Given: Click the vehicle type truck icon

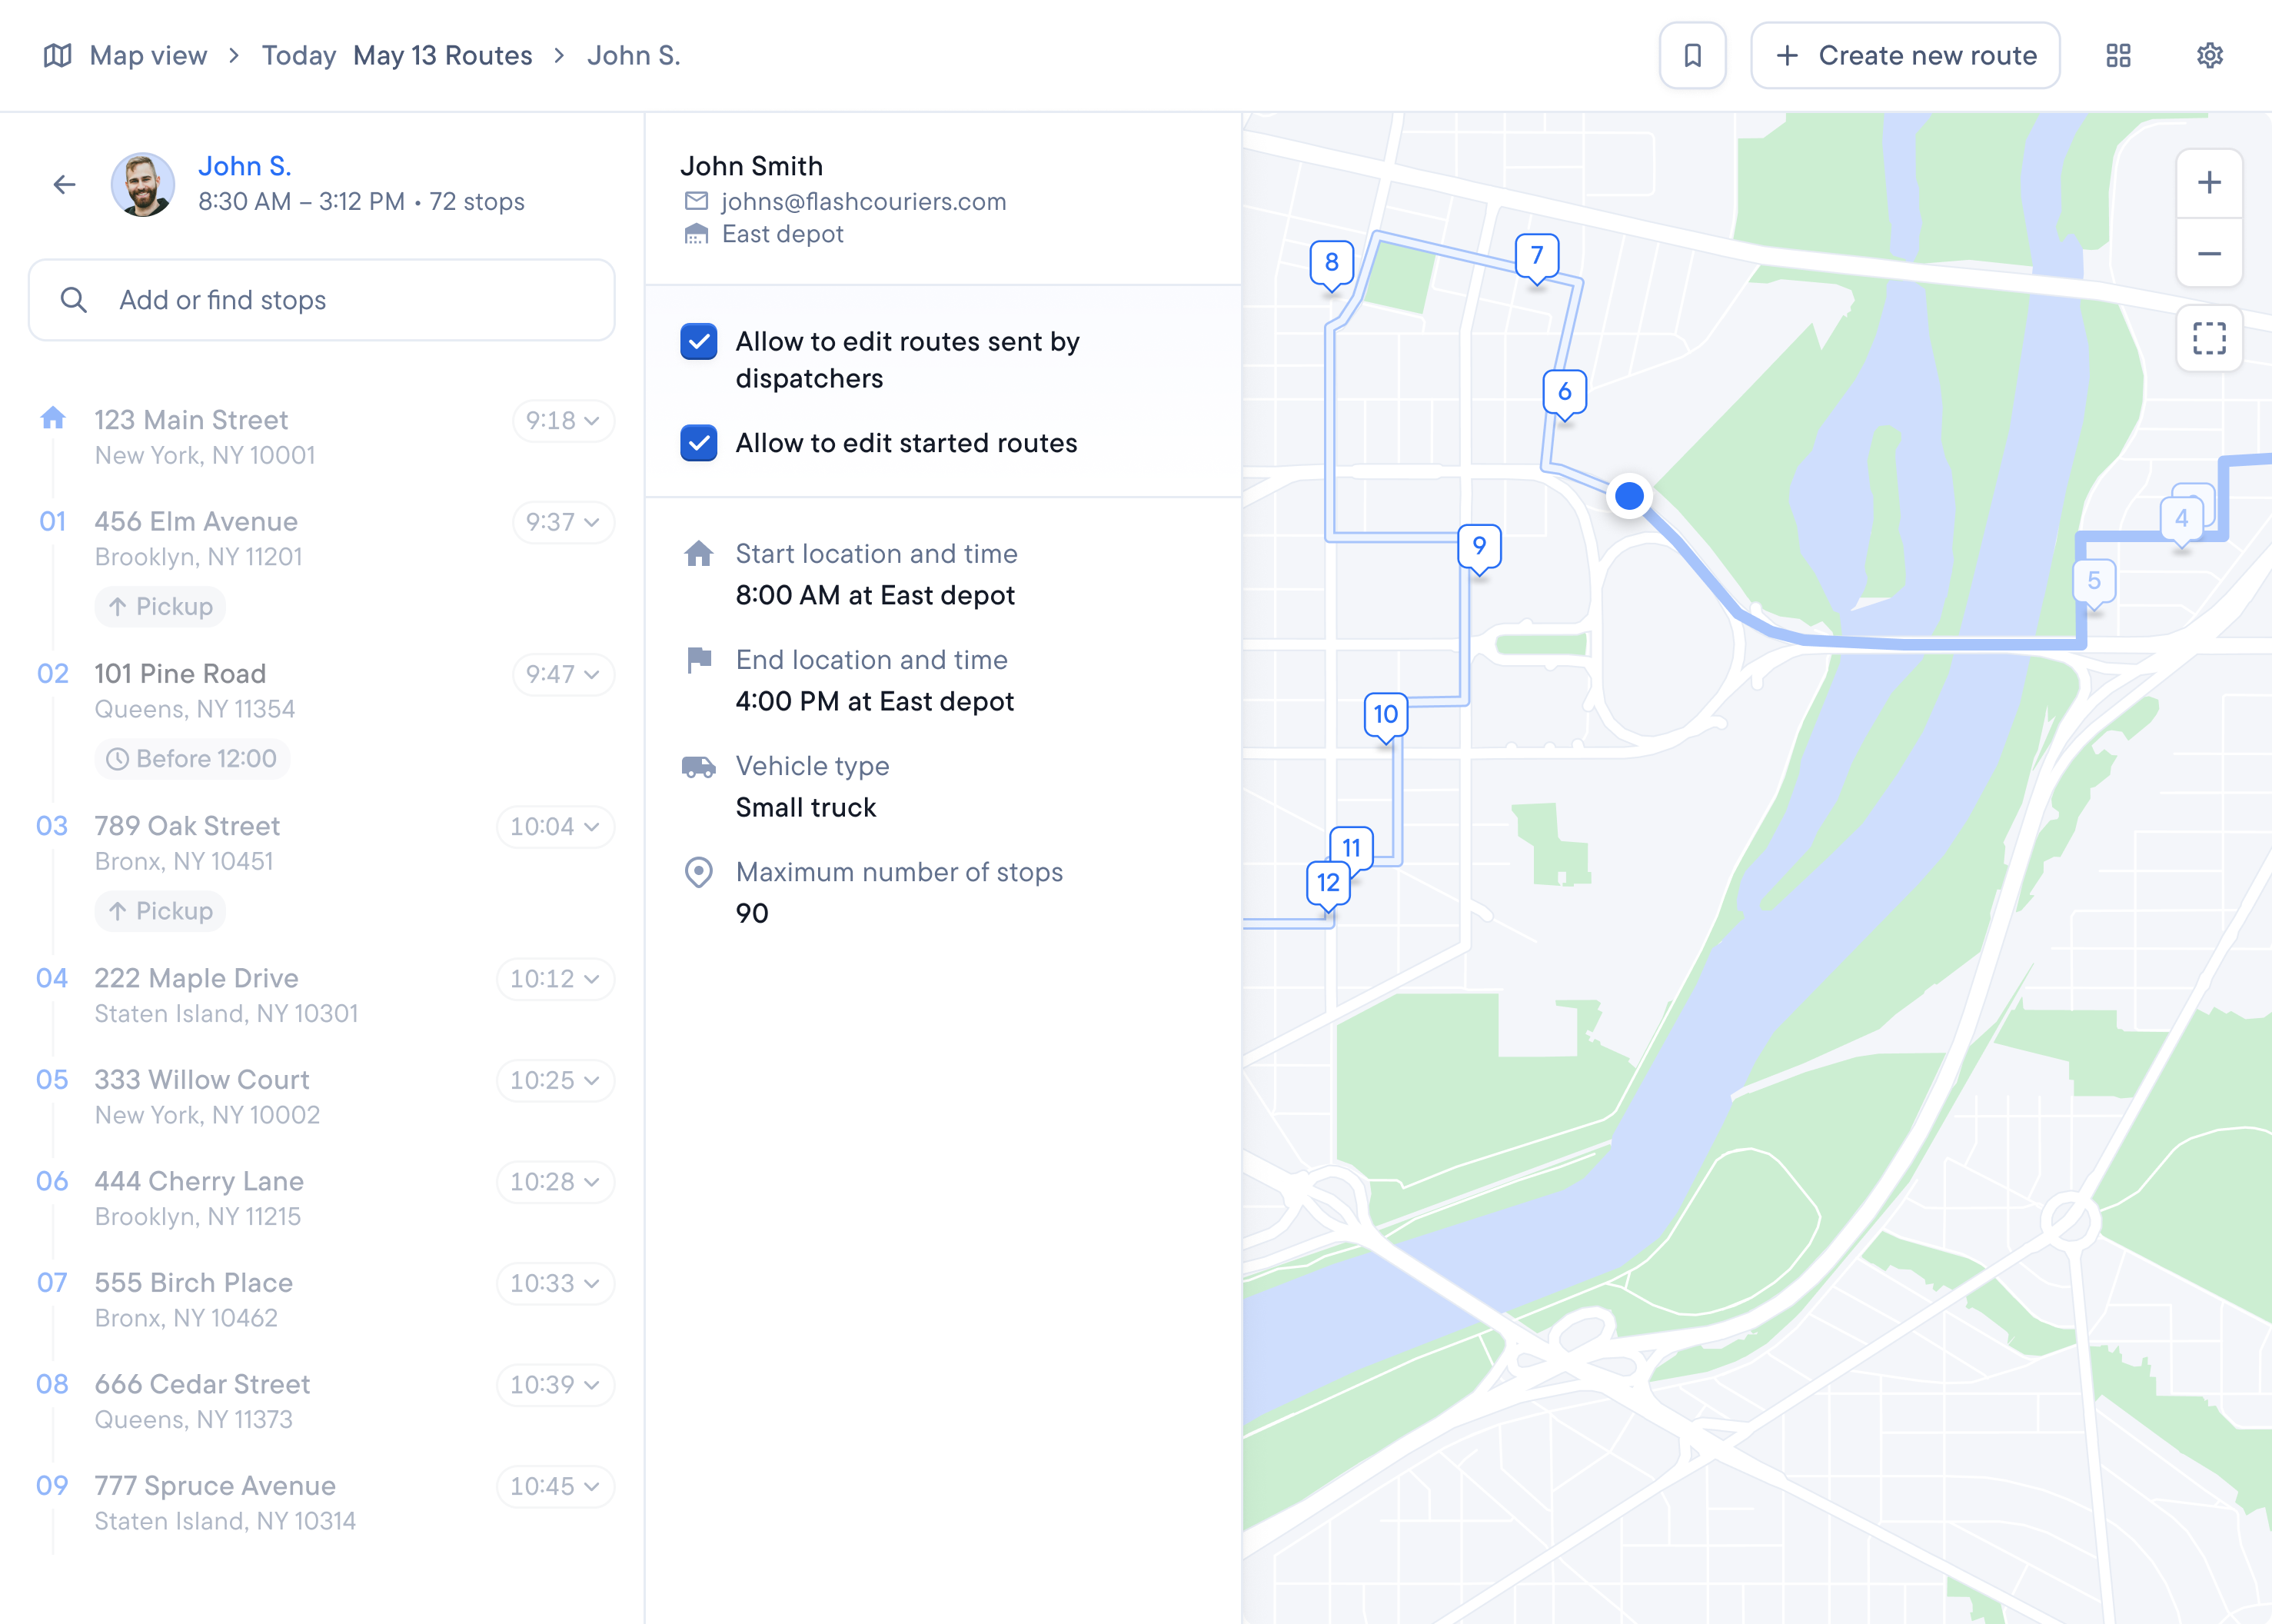Looking at the screenshot, I should pos(699,767).
